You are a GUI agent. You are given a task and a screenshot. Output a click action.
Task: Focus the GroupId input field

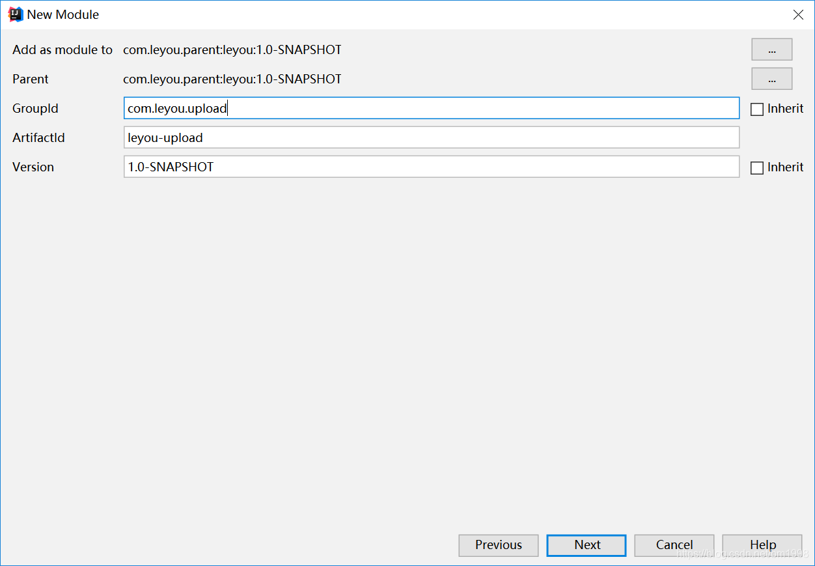[432, 108]
